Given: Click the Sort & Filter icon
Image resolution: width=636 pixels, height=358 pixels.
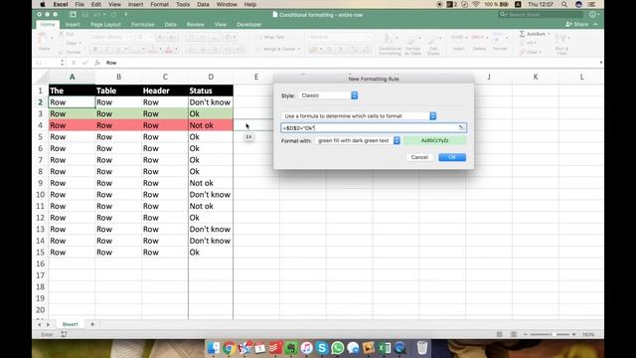Looking at the screenshot, I should pos(561,44).
